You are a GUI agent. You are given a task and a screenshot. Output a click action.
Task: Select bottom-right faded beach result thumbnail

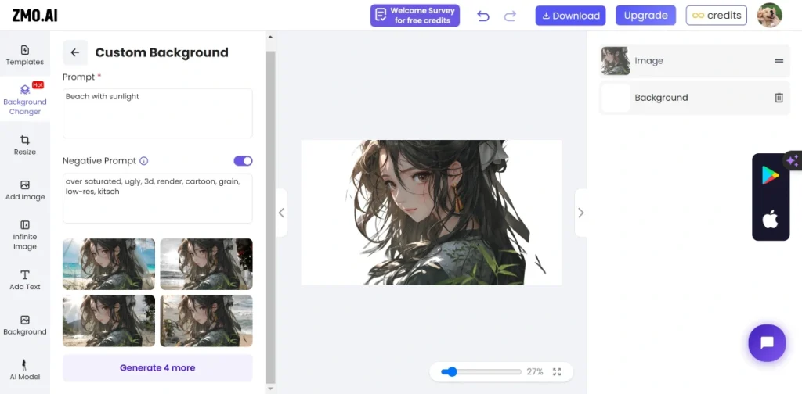207,321
